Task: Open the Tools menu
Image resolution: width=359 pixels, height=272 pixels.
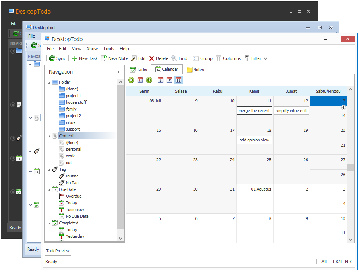Action: [x=109, y=49]
